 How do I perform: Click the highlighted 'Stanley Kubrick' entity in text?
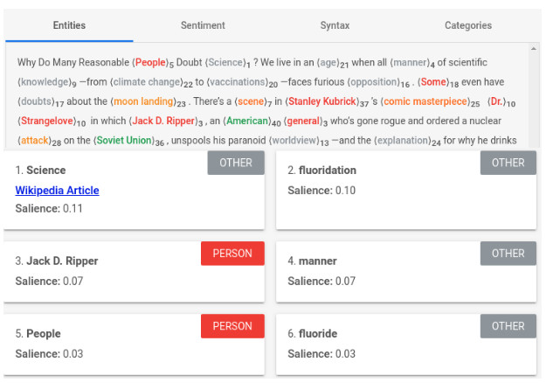[x=323, y=101]
